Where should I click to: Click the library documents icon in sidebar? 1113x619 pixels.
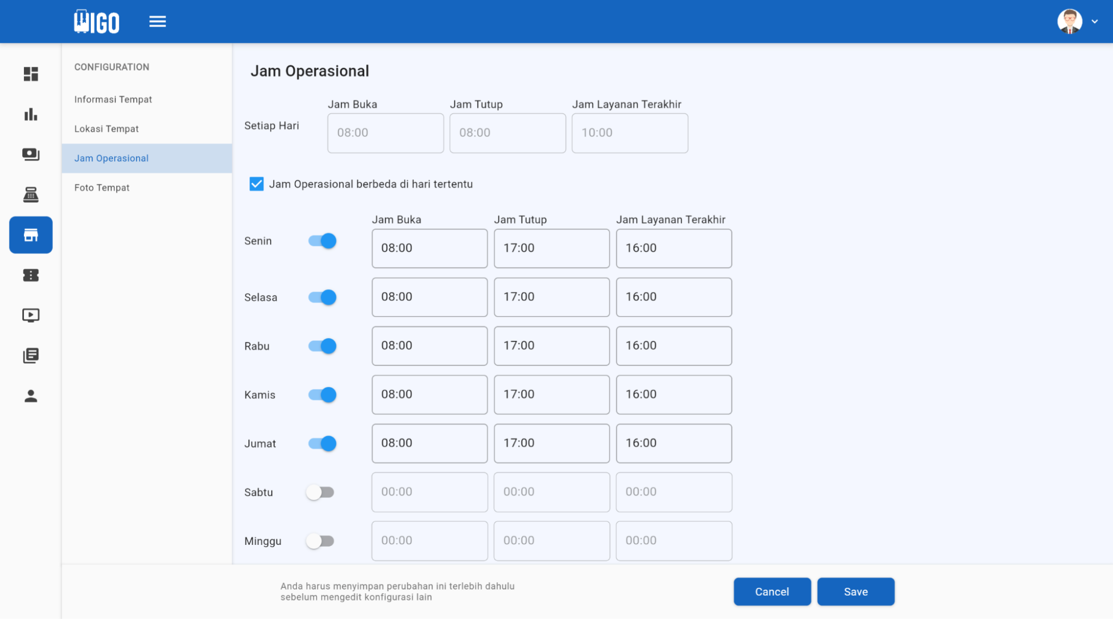point(31,355)
